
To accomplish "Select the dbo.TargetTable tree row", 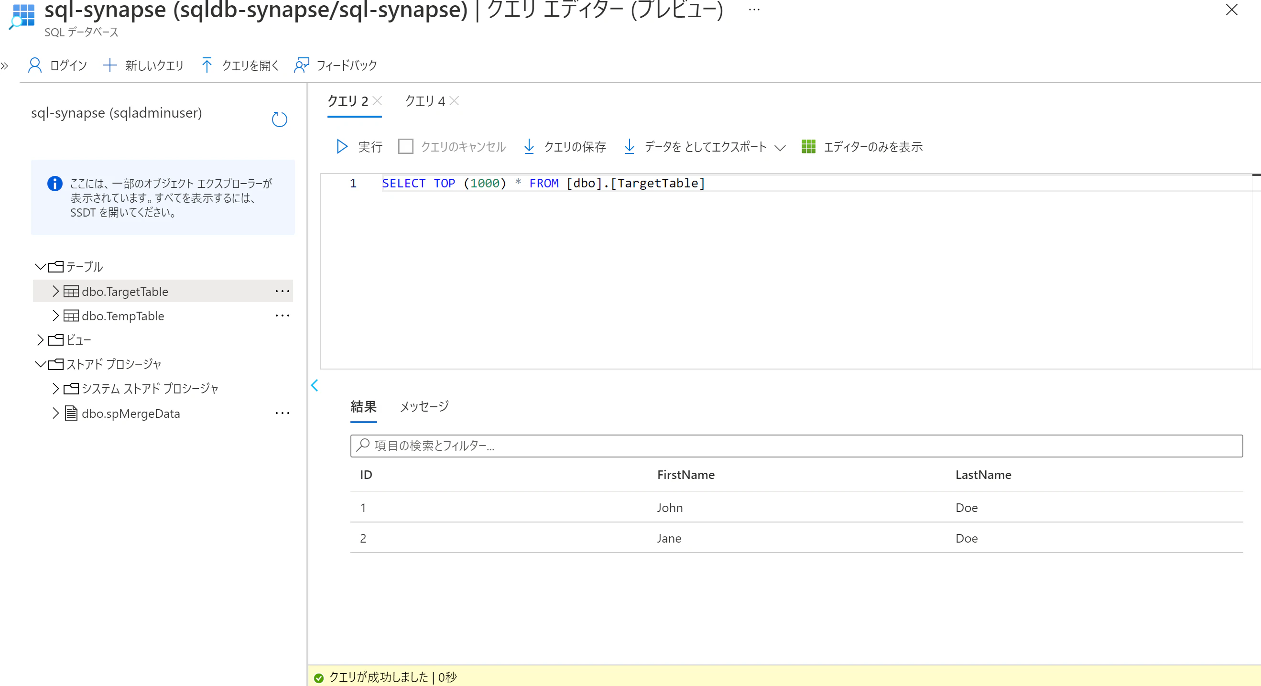I will [x=163, y=291].
